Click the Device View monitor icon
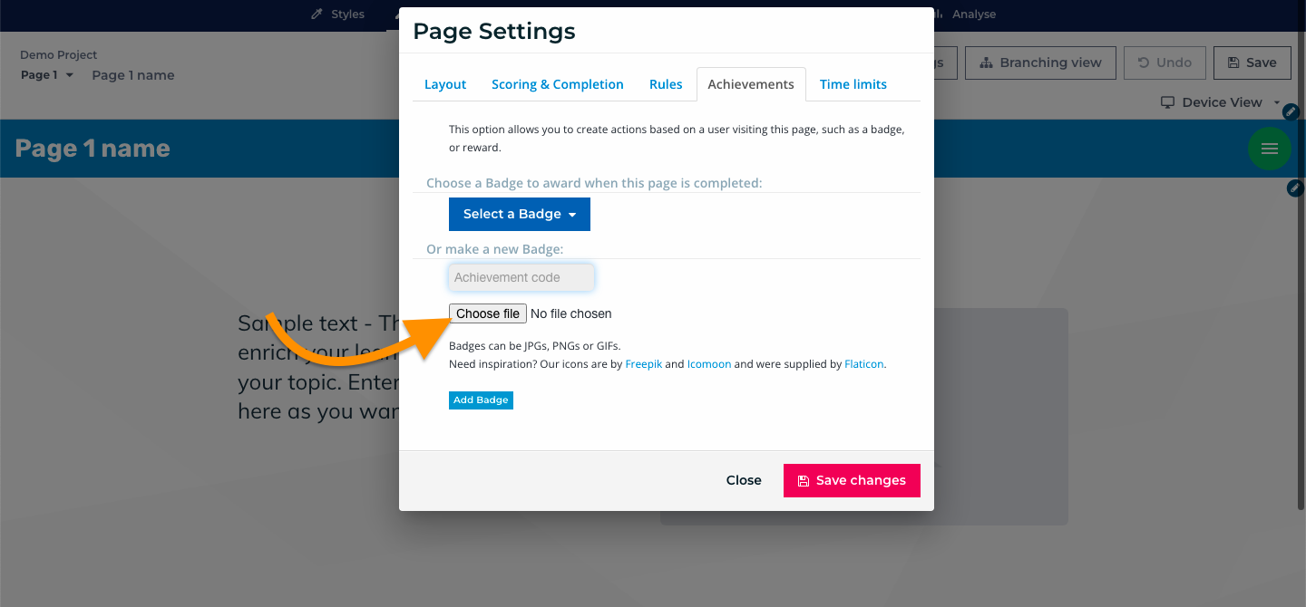The height and width of the screenshot is (607, 1306). coord(1168,102)
